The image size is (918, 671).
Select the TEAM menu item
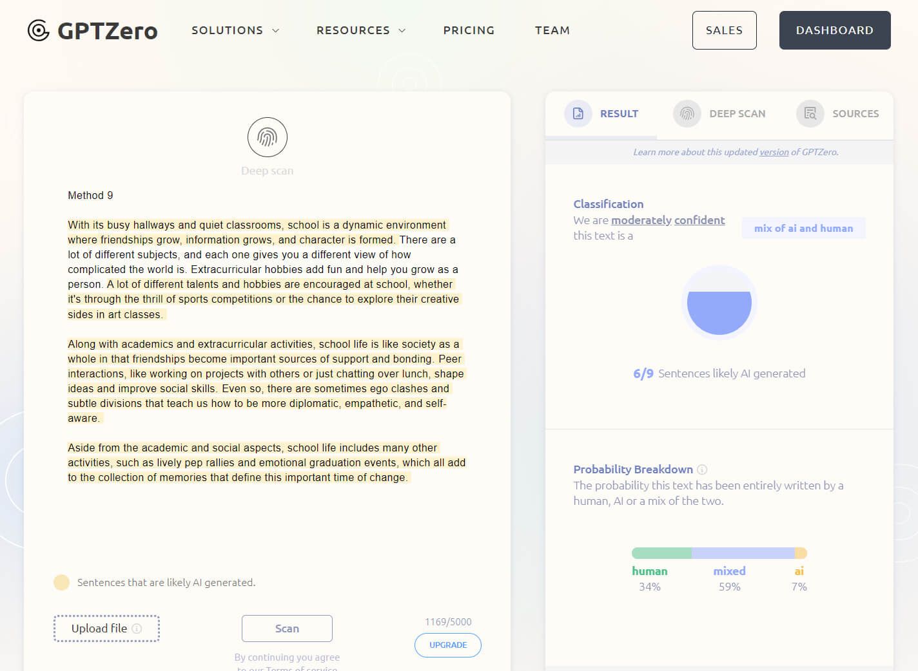tap(552, 30)
